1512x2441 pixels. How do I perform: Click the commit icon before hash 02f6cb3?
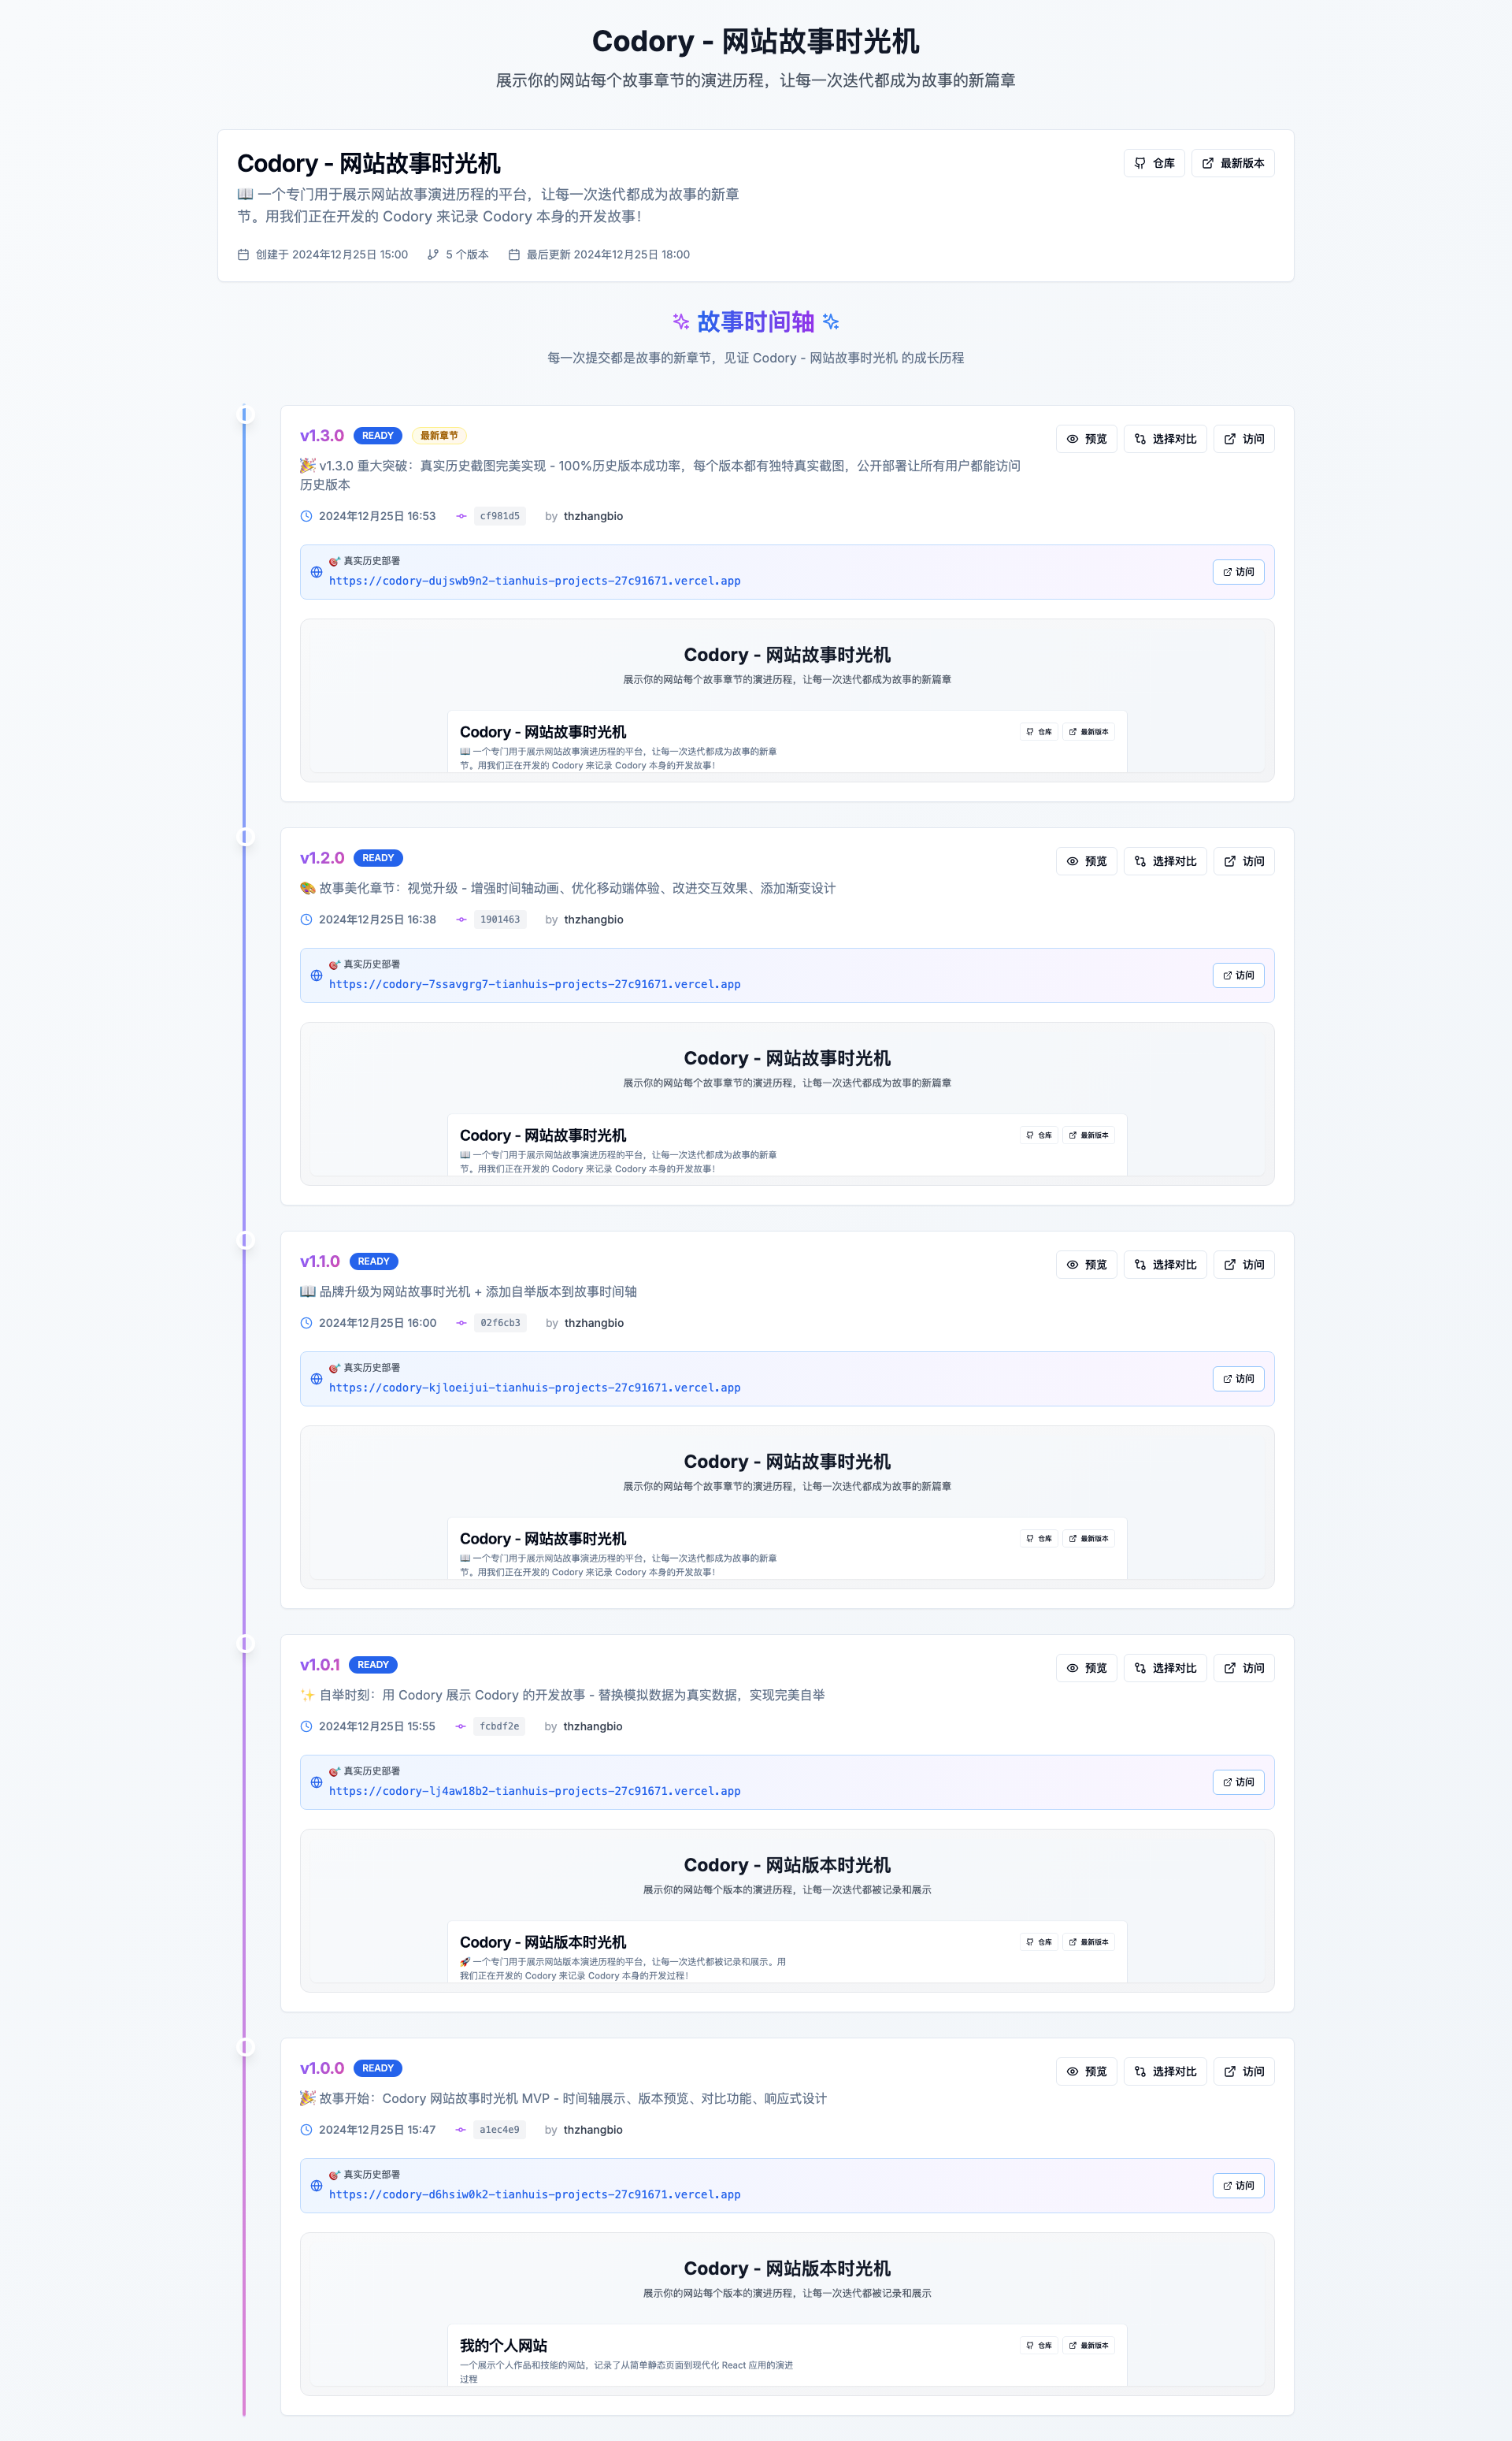click(x=461, y=1323)
